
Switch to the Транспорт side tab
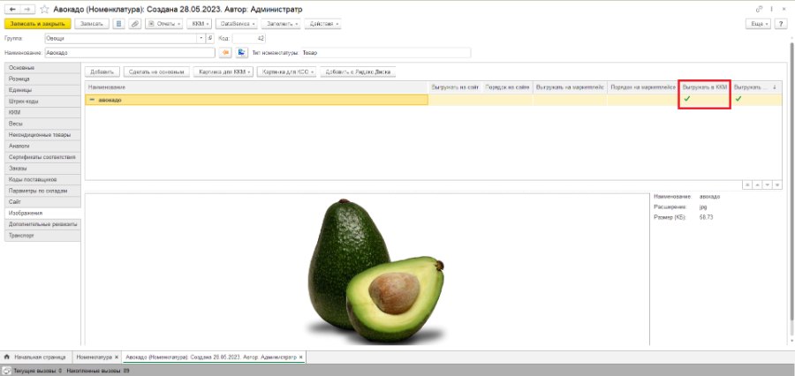point(42,236)
